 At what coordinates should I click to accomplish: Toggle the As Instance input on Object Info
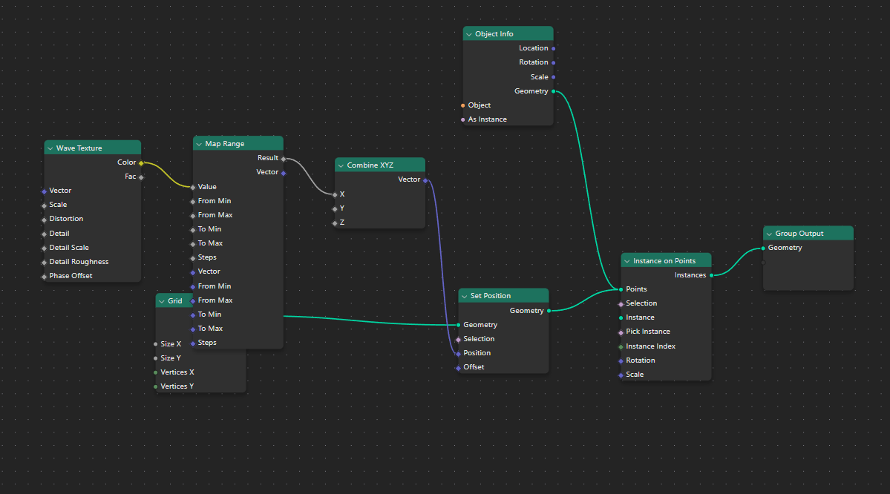point(465,119)
